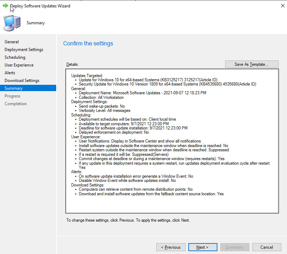Click the Confirm the settings heading
Viewport: 287px width, 254px height.
tap(88, 44)
